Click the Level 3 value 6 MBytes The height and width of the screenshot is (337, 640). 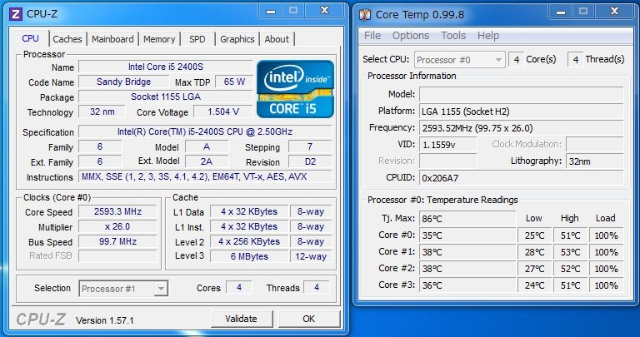(249, 256)
